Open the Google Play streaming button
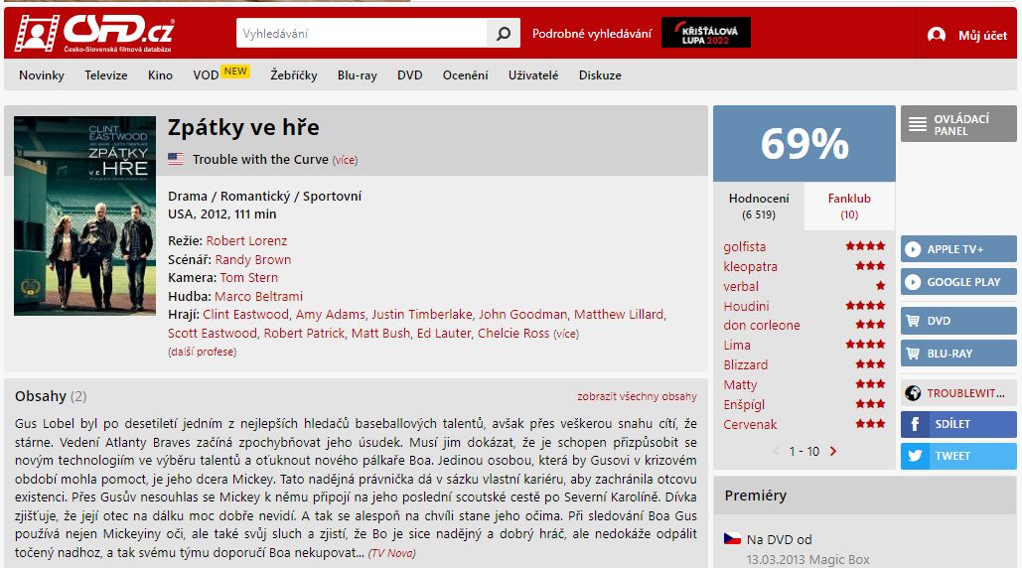 958,282
